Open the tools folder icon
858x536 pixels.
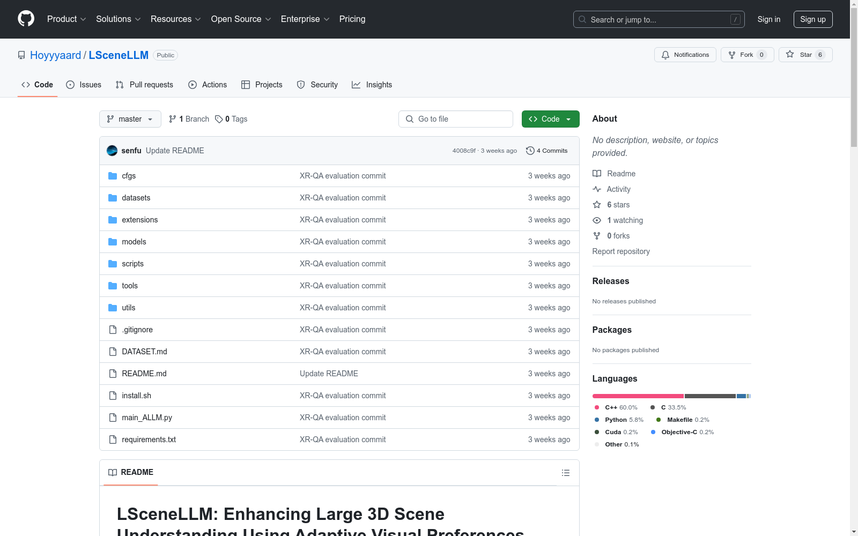pos(113,286)
